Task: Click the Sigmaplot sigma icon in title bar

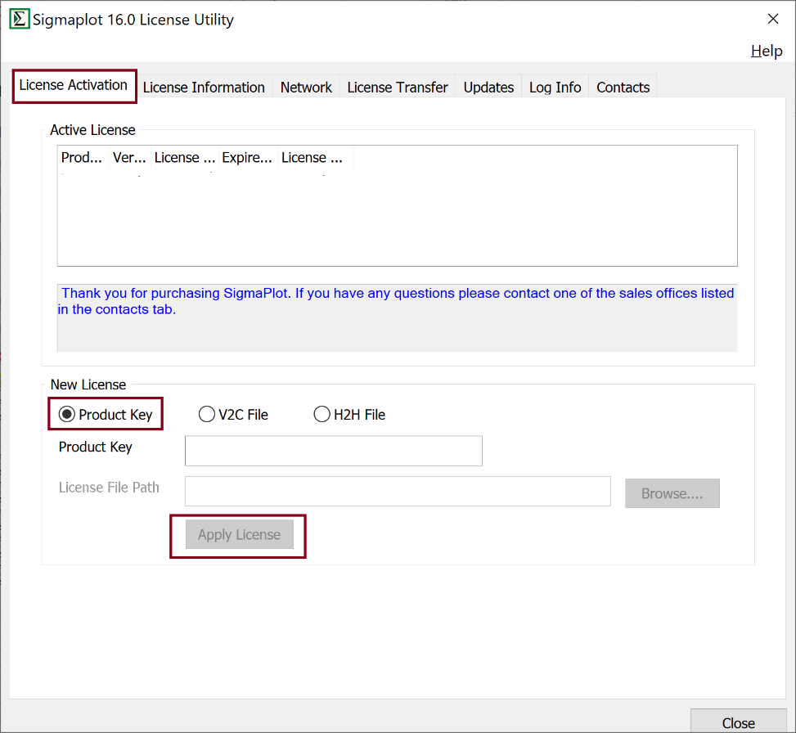Action: 20,20
